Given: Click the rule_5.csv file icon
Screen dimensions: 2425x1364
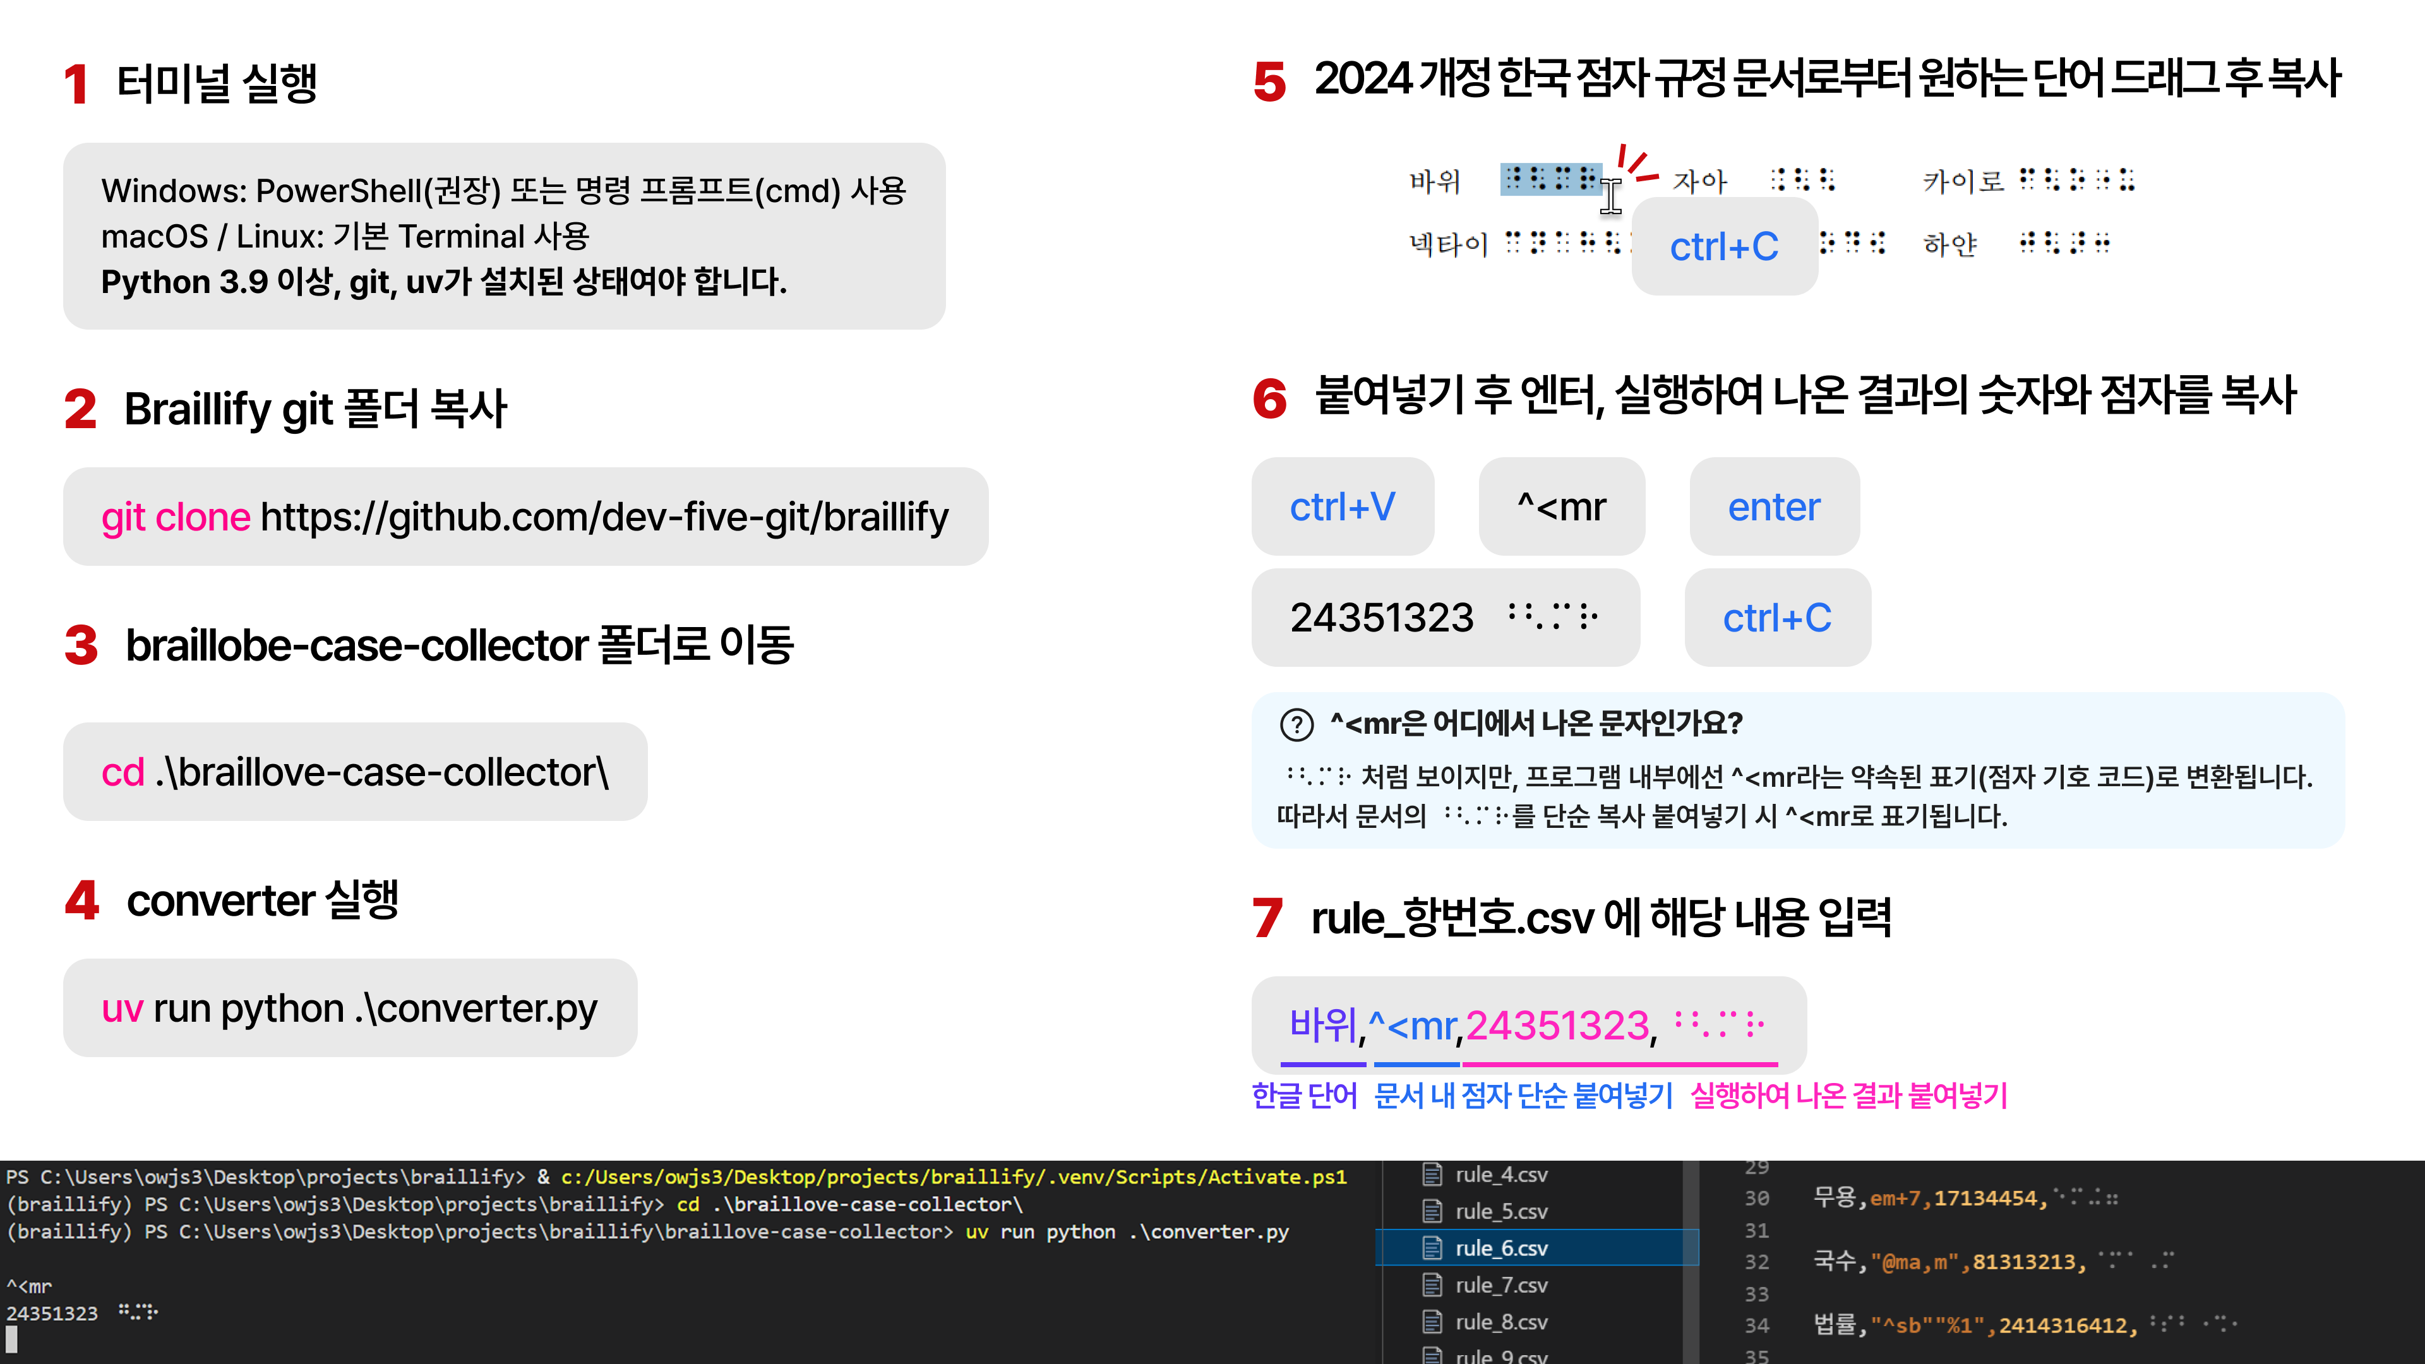Looking at the screenshot, I should point(1432,1212).
